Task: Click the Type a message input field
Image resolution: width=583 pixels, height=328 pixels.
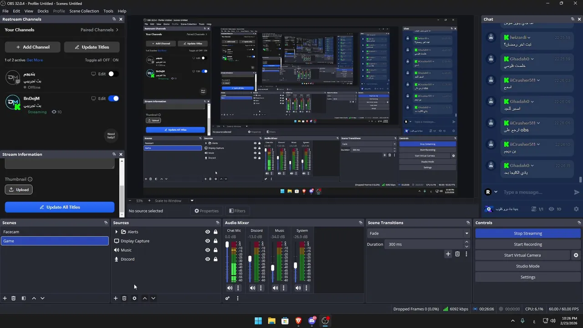Action: click(537, 192)
